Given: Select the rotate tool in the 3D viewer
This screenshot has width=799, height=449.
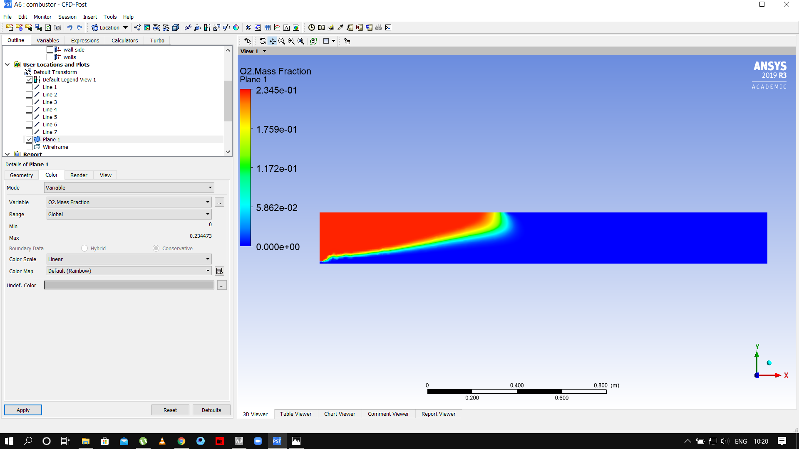Looking at the screenshot, I should (x=262, y=41).
